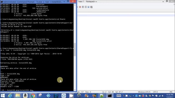The width and height of the screenshot is (175, 98).
Task: Click 'Headers Size = 11288' console line
Action: point(10,87)
